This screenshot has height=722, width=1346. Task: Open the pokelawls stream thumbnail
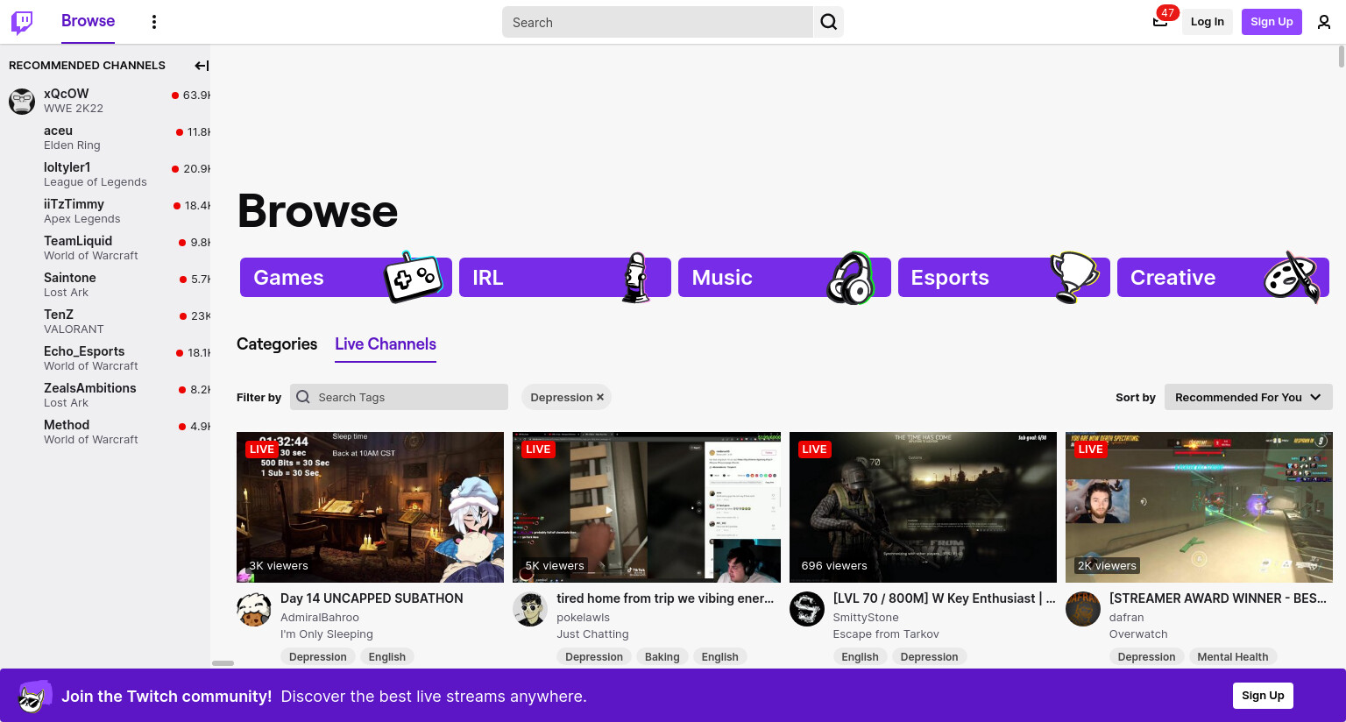647,507
